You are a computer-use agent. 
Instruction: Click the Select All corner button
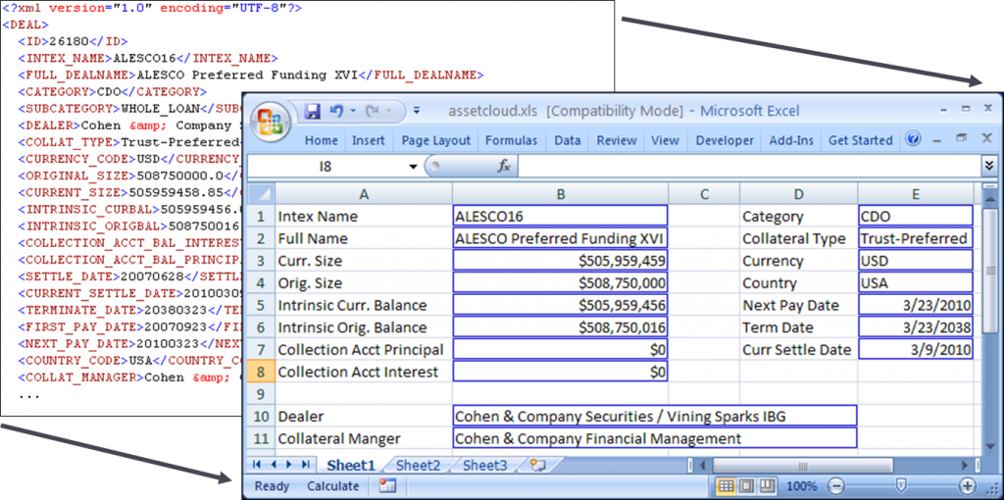point(261,194)
